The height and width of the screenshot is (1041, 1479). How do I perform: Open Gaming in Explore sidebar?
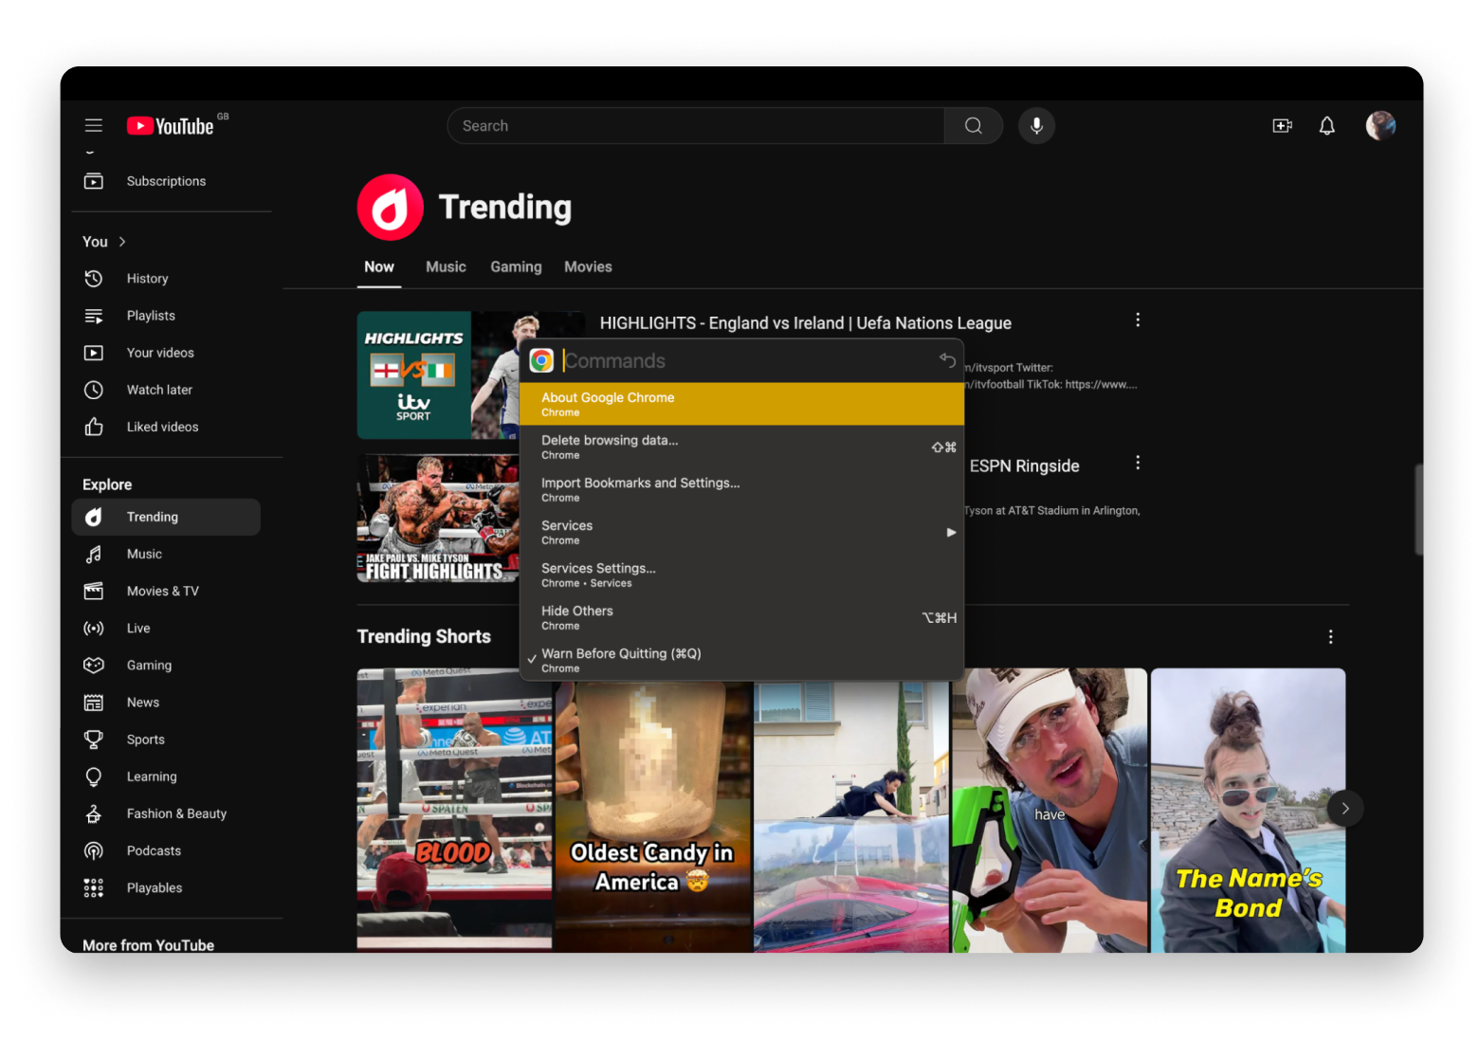point(166,666)
